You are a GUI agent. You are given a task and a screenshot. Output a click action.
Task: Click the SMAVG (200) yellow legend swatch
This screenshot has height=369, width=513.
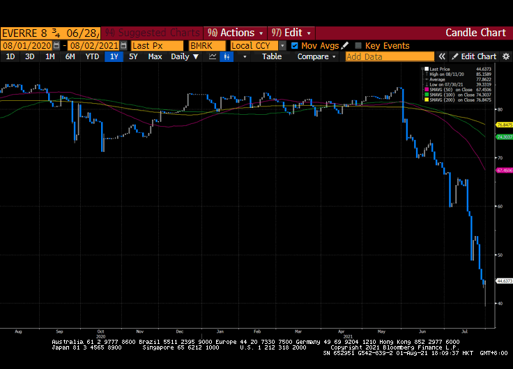[427, 100]
